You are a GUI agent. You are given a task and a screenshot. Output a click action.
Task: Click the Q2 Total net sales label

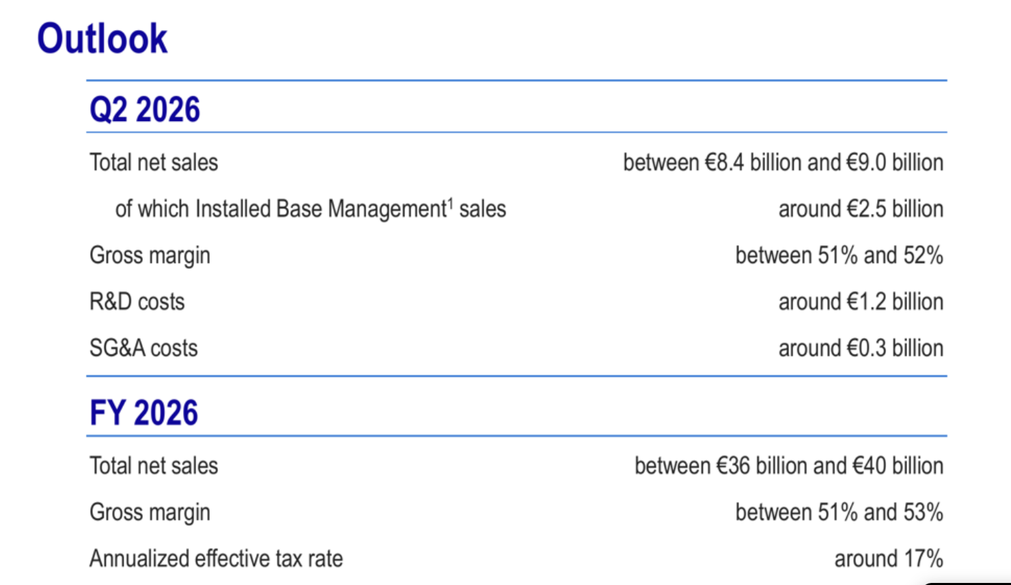(154, 163)
